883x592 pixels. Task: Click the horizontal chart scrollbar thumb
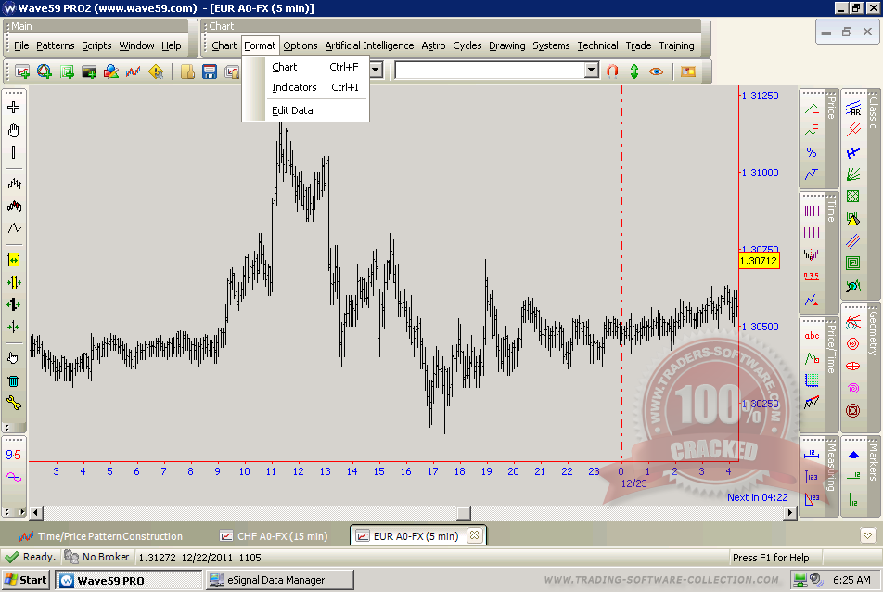point(464,513)
